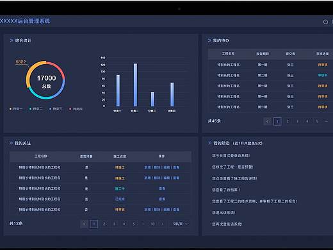Go to page 2 in 我的关注 pagination

104,224
